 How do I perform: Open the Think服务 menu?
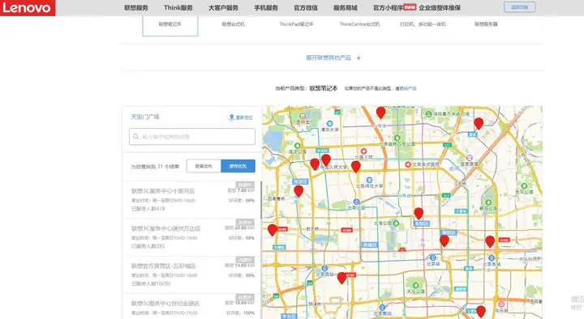tap(178, 8)
